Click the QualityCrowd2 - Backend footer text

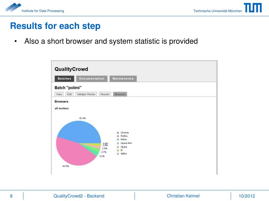[x=79, y=196]
